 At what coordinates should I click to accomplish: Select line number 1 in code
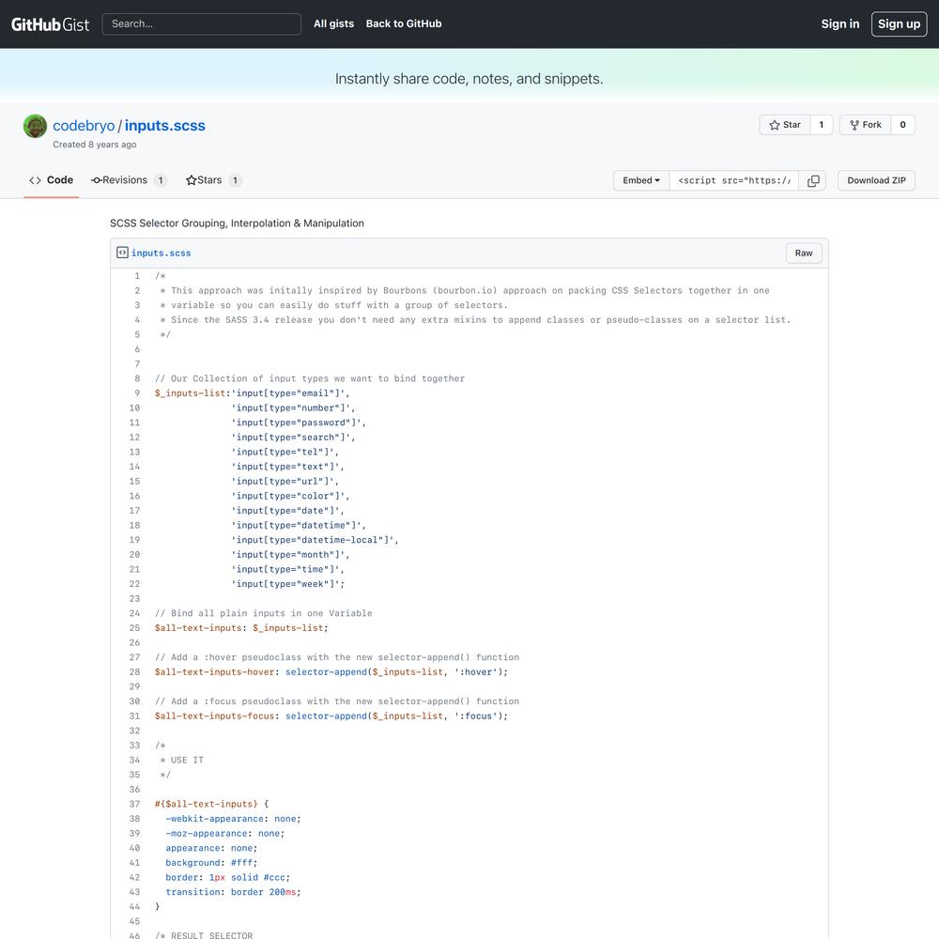click(136, 276)
